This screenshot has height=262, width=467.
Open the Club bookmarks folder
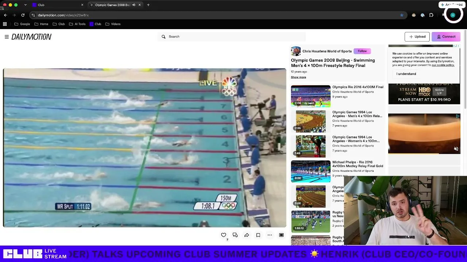point(59,24)
